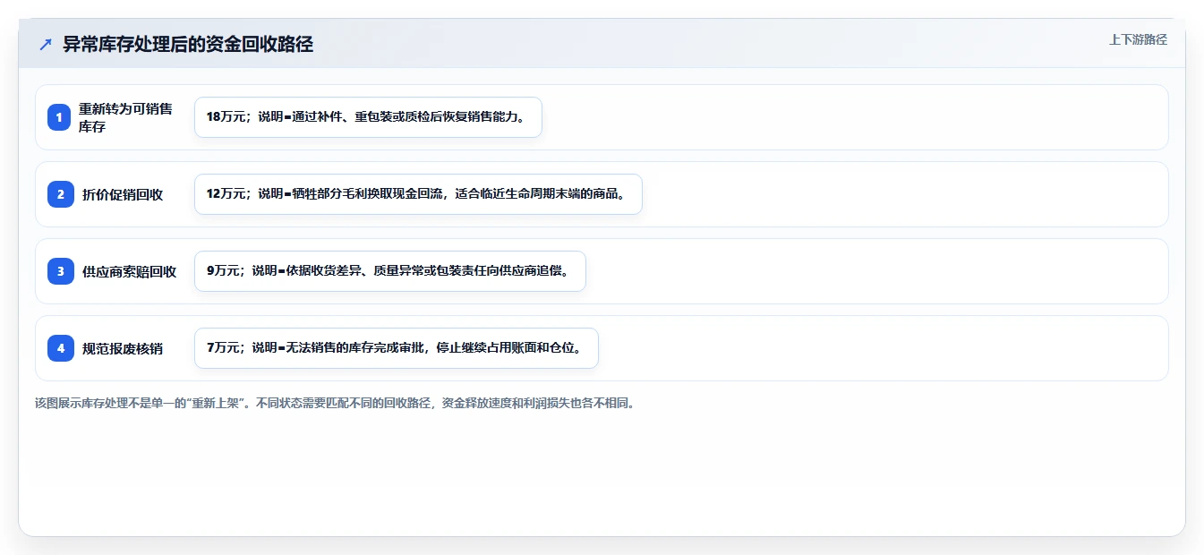
Task: Select the 供应商索赔回收 label
Action: [129, 271]
